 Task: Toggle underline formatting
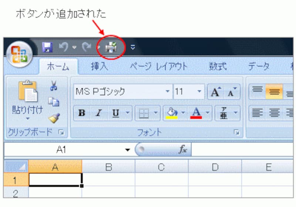115,113
